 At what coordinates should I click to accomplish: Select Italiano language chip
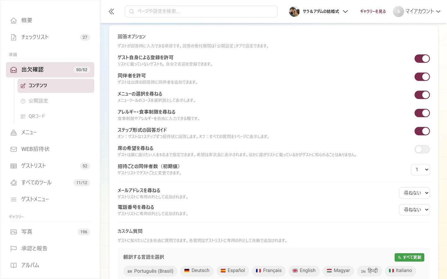pos(400,271)
